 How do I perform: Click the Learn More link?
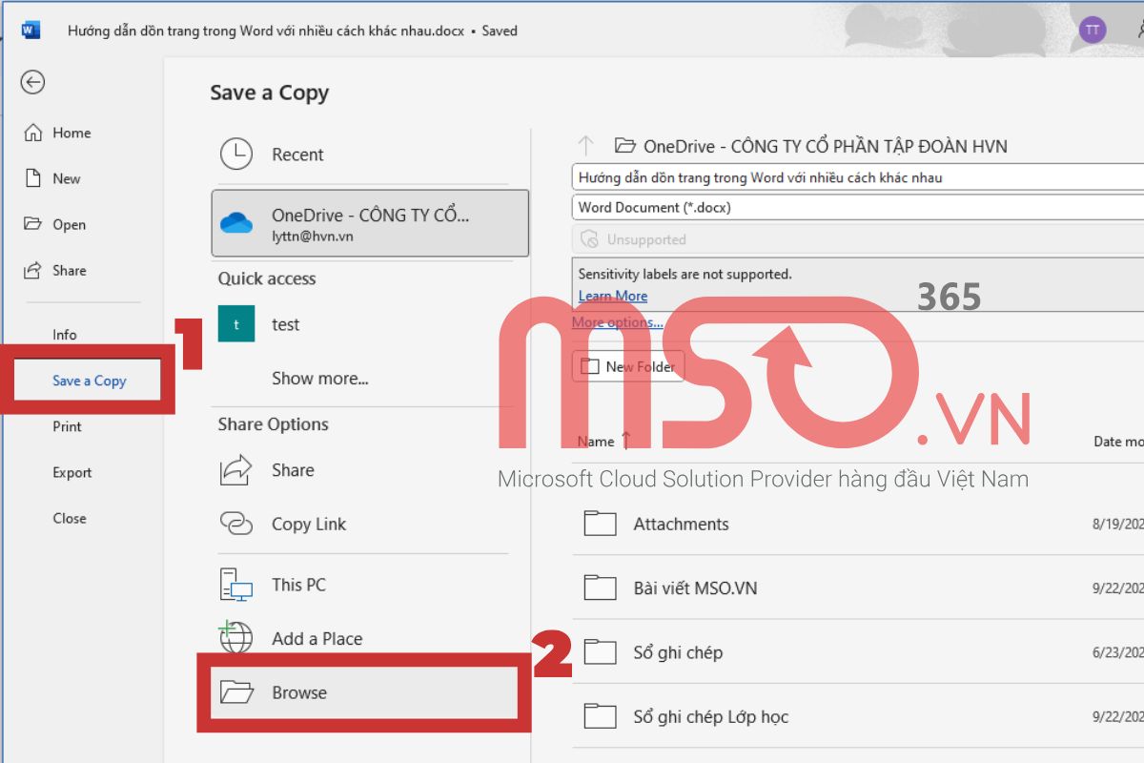tap(613, 296)
